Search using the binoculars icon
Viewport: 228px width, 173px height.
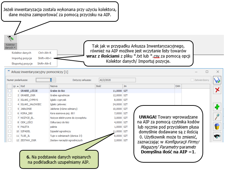[217, 136]
